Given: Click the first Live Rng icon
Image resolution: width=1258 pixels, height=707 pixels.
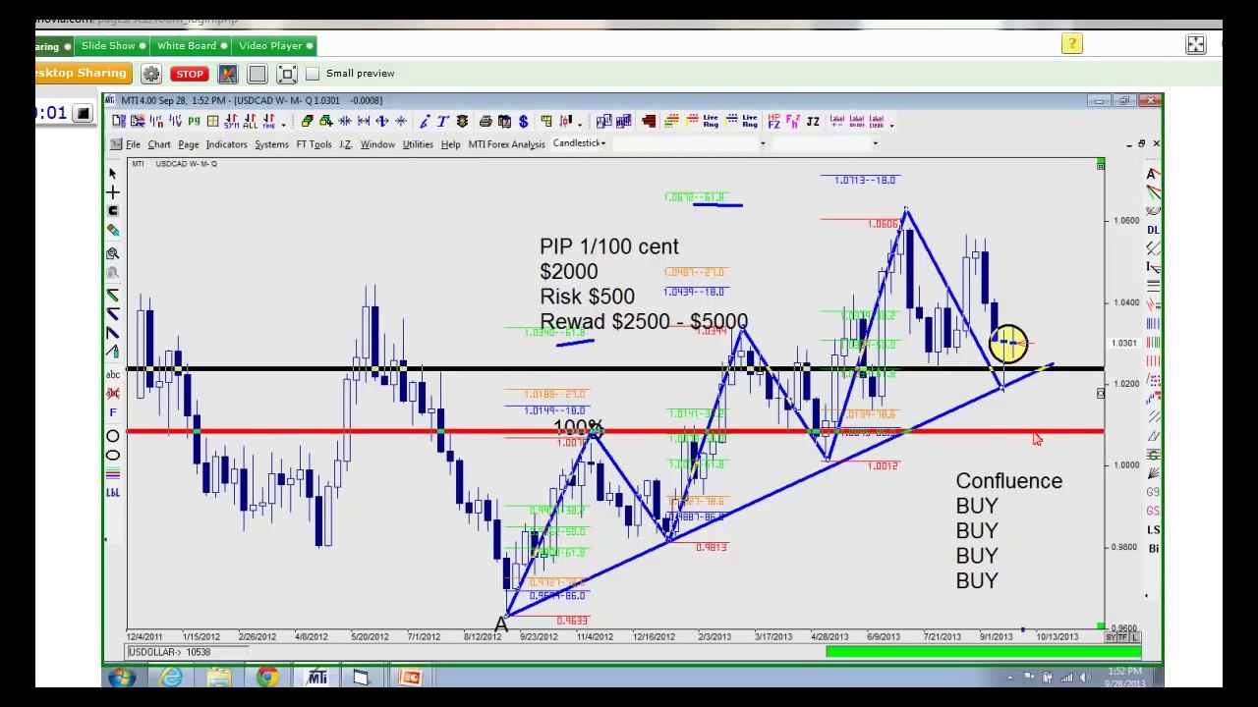Looking at the screenshot, I should (710, 121).
